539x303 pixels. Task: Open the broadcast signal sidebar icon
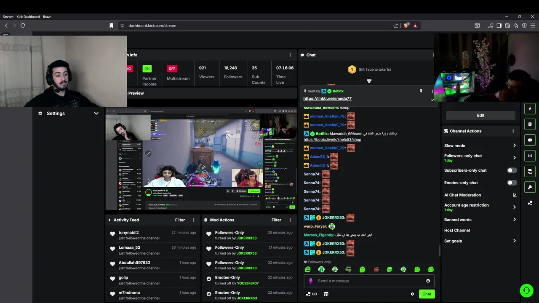530,156
